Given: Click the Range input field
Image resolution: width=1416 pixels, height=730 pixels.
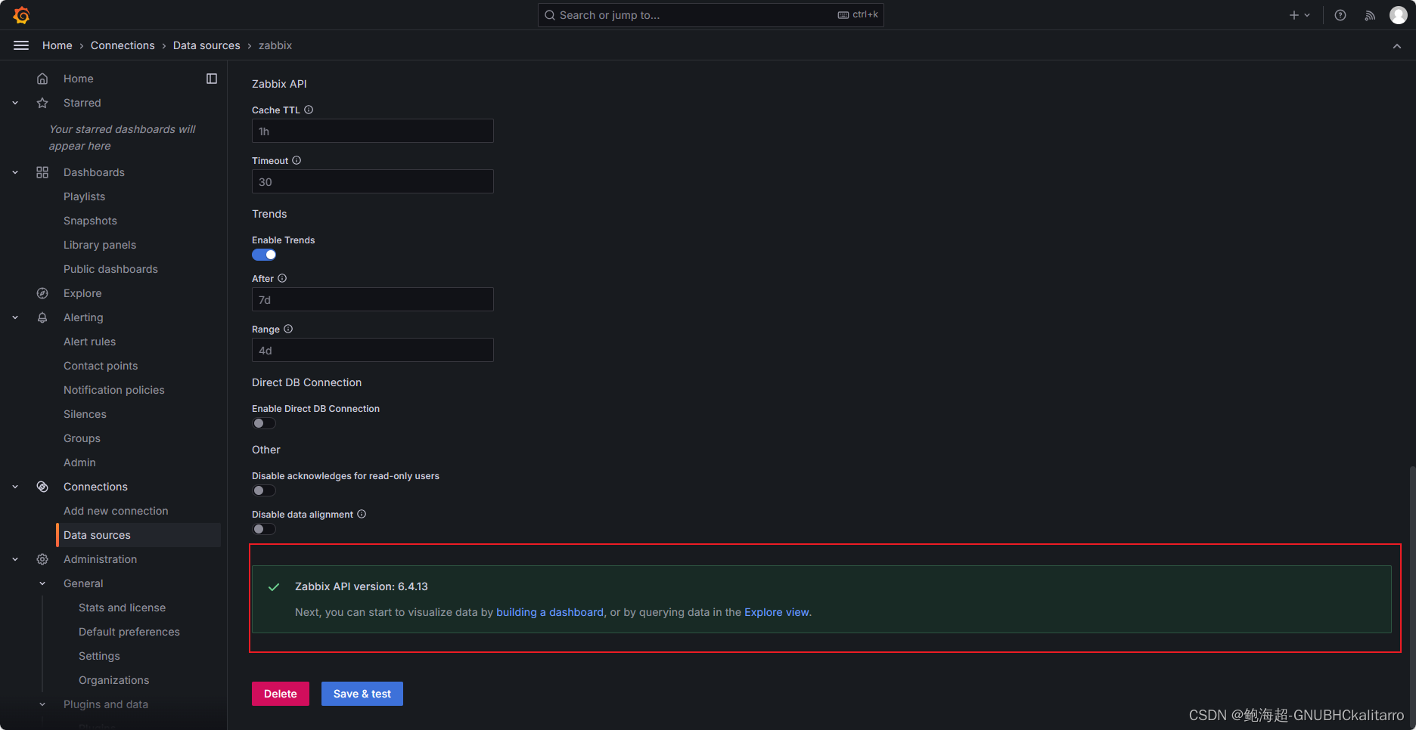Looking at the screenshot, I should click(x=372, y=350).
